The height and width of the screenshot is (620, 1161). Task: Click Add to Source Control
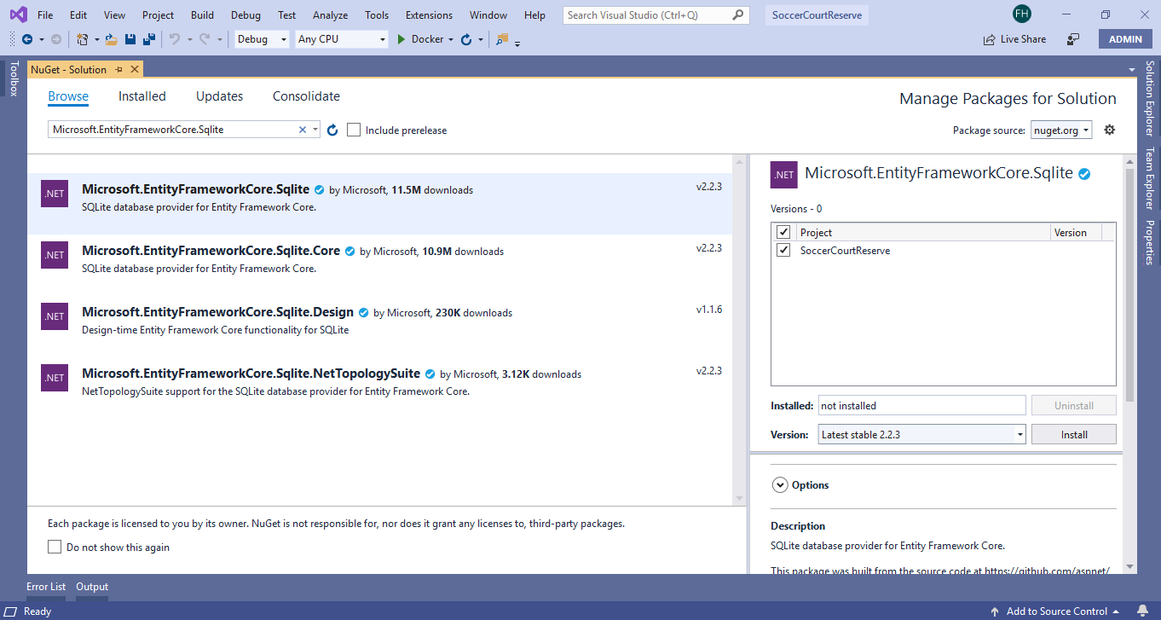point(1057,611)
